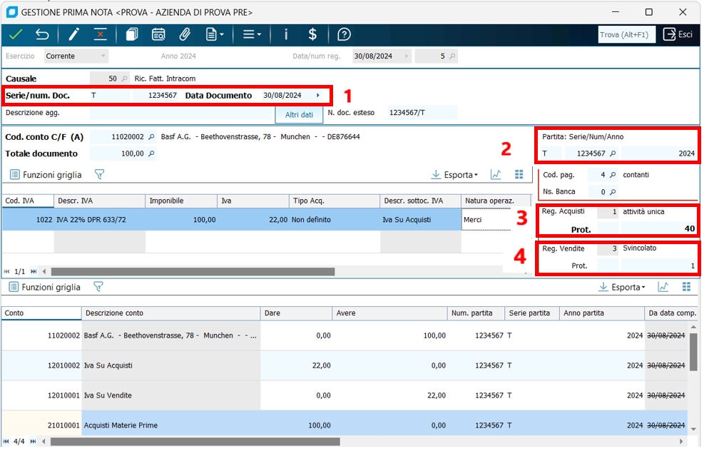The image size is (704, 449).
Task: Click the calendar search toolbar icon
Action: pos(158,34)
